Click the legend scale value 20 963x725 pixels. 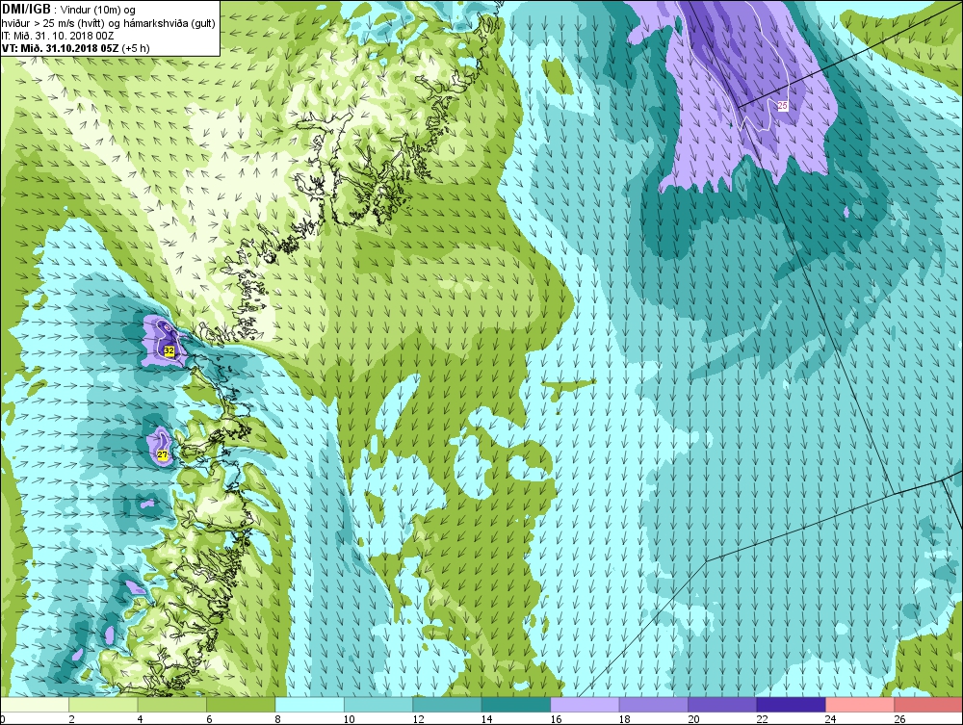[x=692, y=719]
